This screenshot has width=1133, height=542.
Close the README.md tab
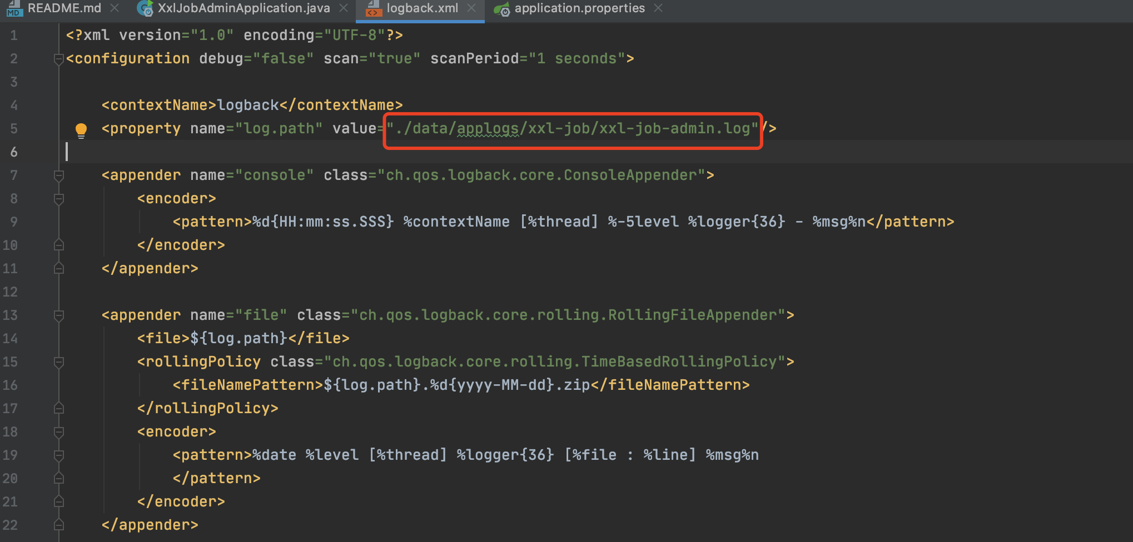click(115, 8)
